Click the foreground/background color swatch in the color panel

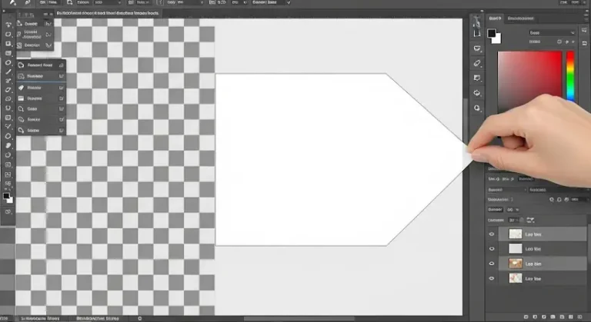(x=494, y=35)
